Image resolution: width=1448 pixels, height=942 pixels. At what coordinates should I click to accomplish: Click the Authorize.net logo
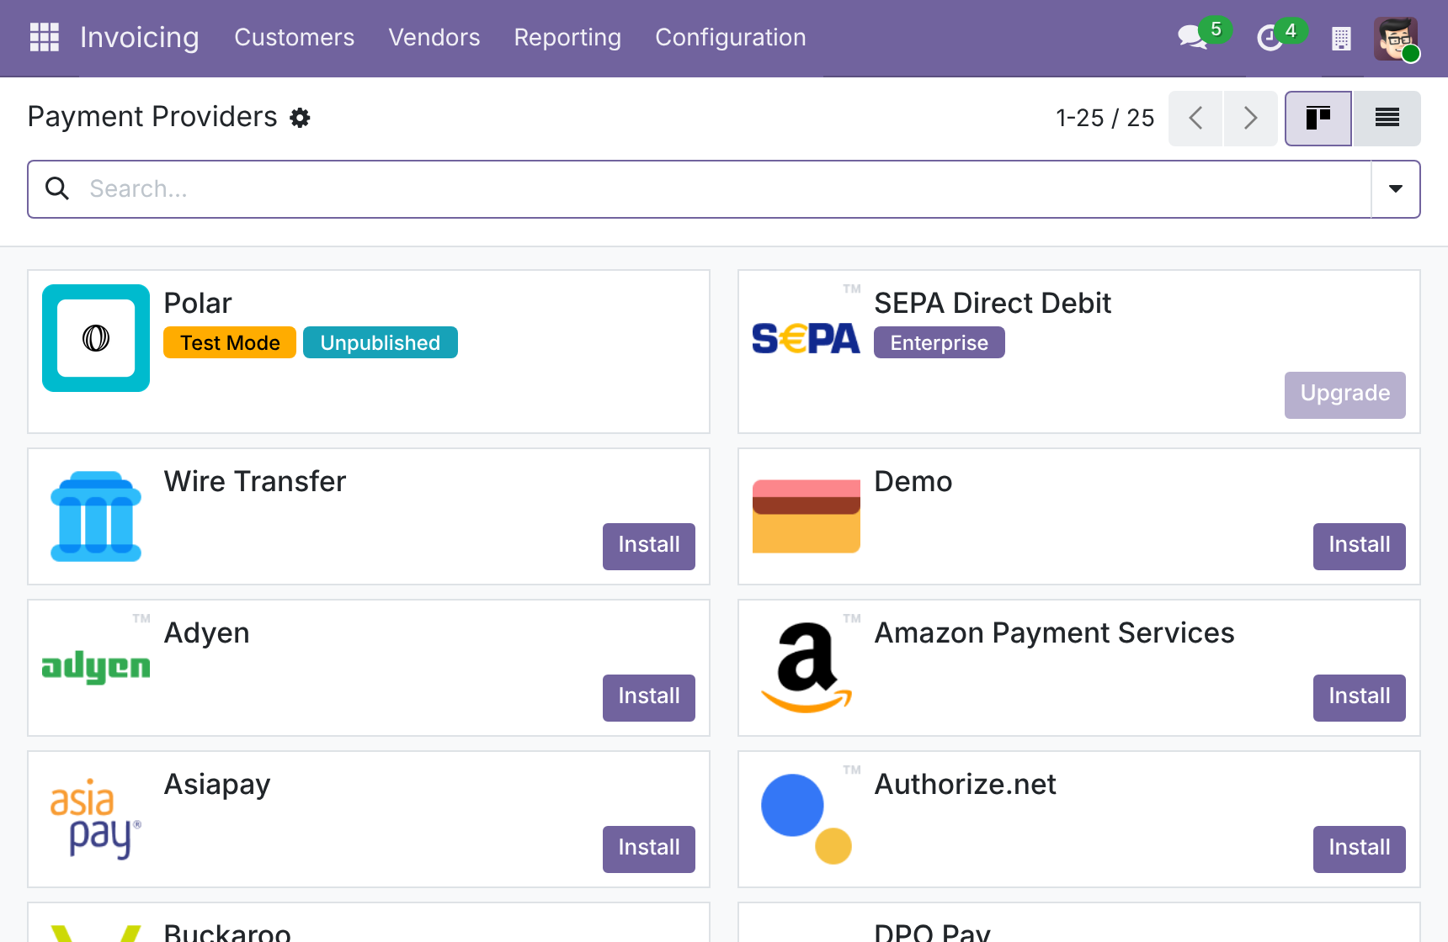(x=807, y=819)
